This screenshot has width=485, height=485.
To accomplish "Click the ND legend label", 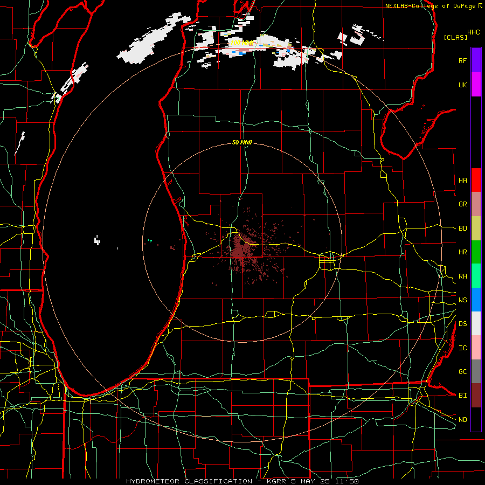I will [462, 420].
